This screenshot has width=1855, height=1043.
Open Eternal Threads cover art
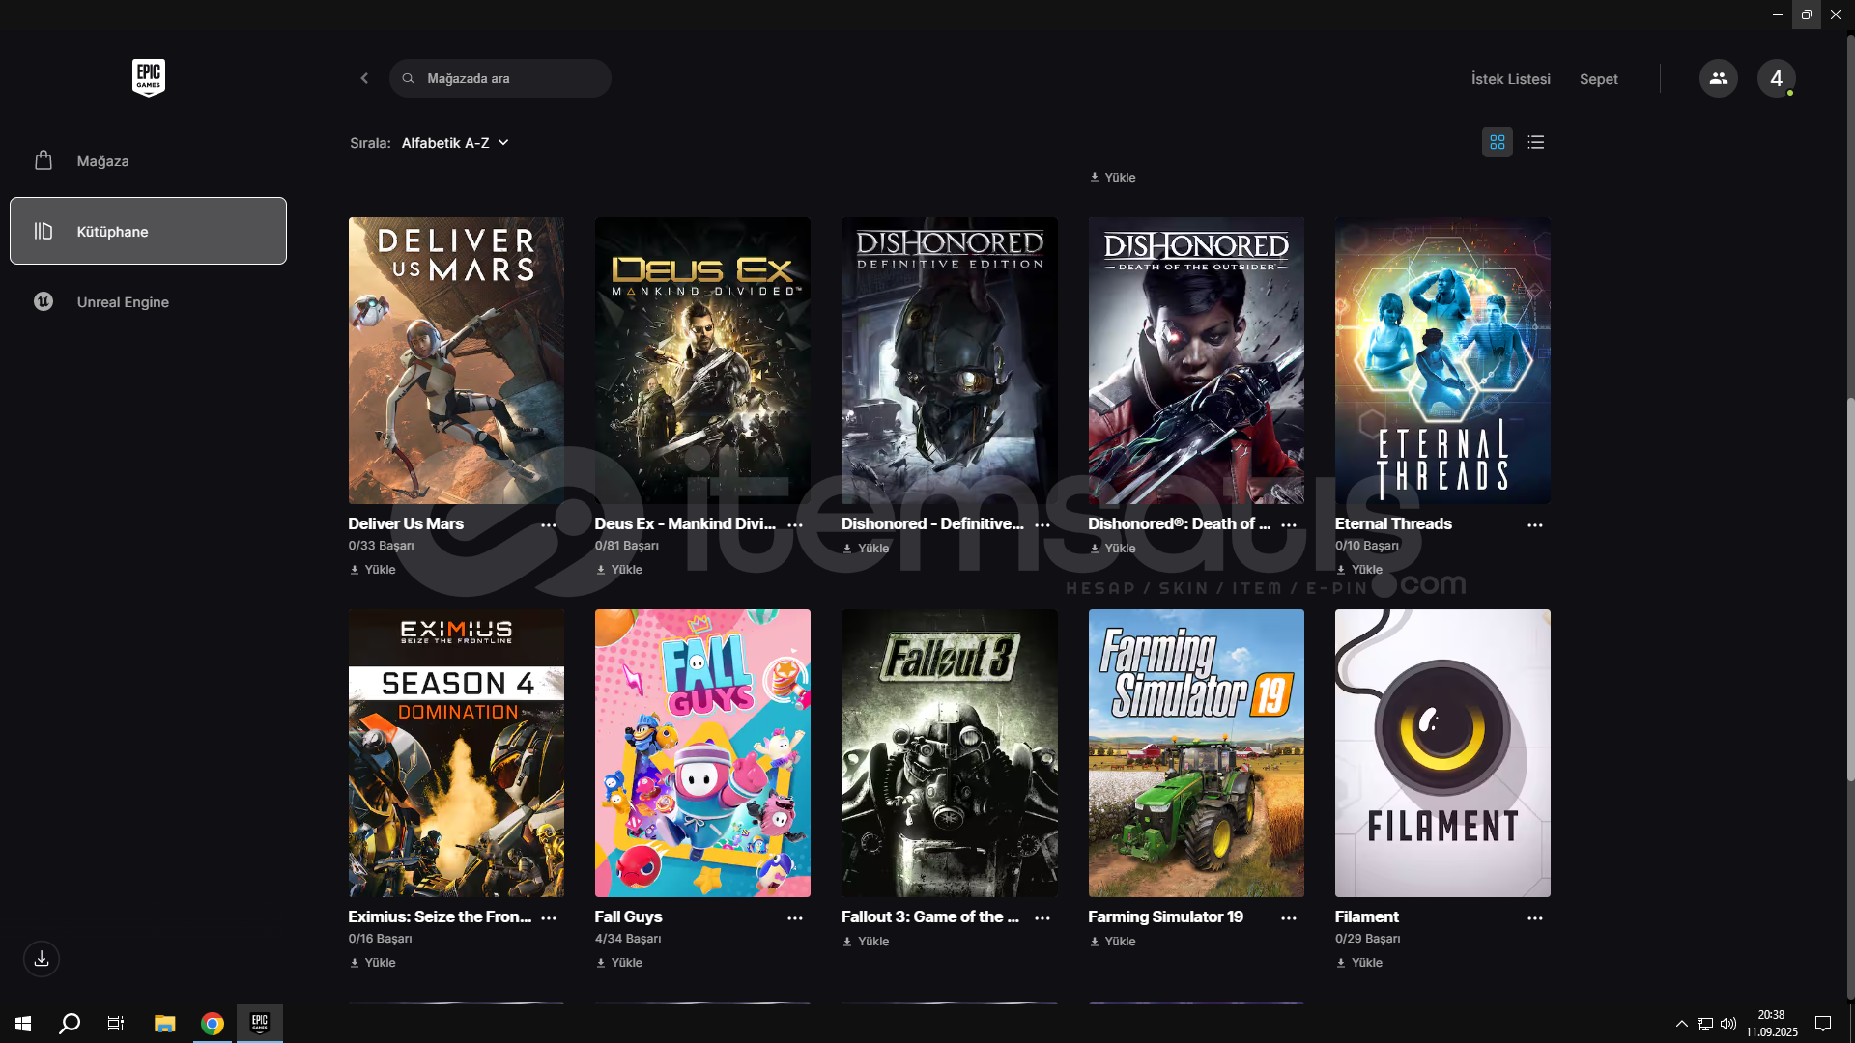coord(1442,360)
